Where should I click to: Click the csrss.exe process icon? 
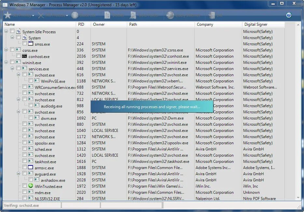(x=18, y=49)
